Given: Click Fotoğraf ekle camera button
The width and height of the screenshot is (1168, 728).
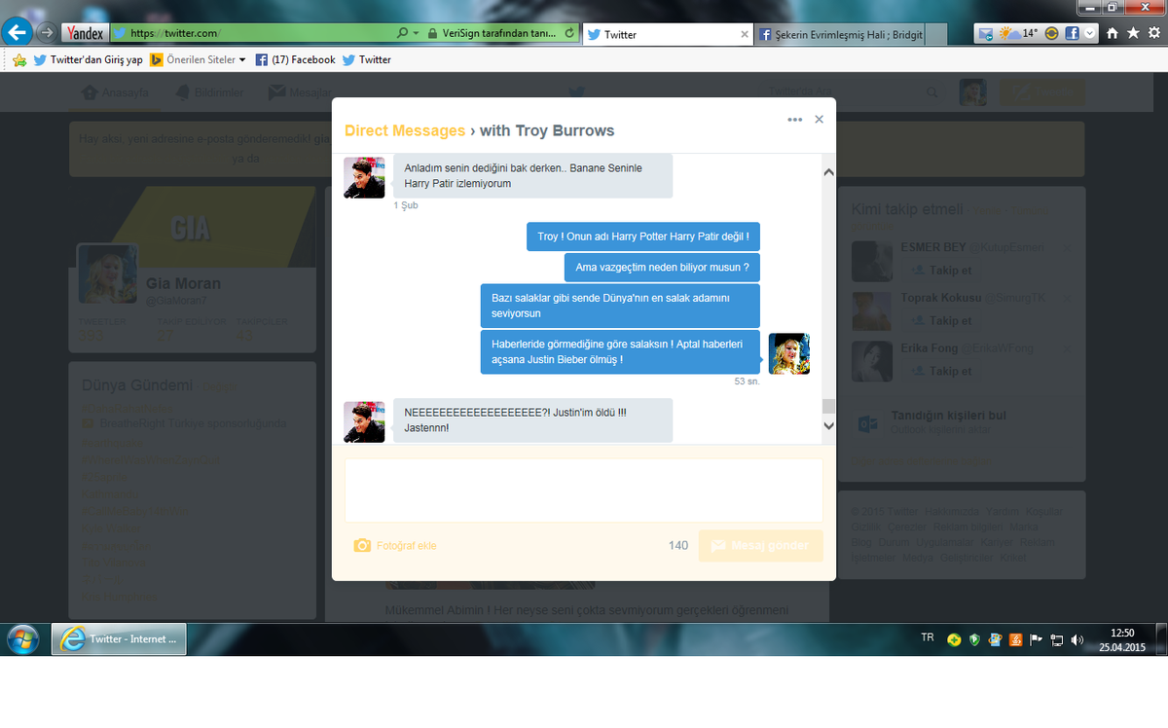Looking at the screenshot, I should 395,546.
